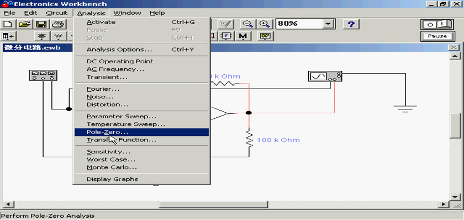464x220 pixels.
Task: Select the 100 k Ohm resistor
Action: [x=249, y=140]
